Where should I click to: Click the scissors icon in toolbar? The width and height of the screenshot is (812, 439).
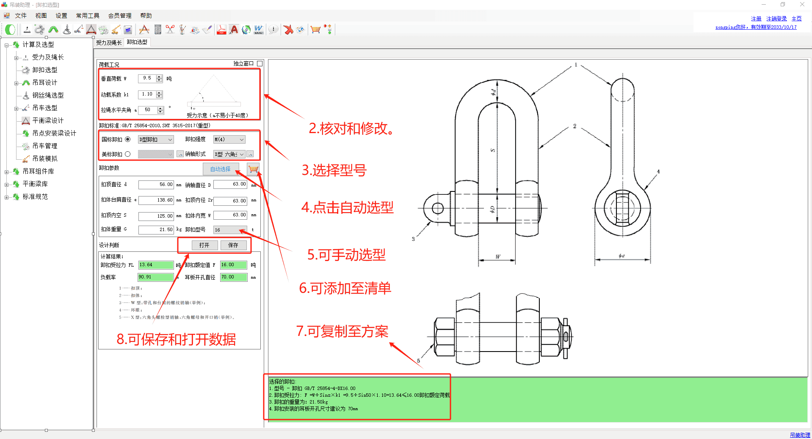click(170, 30)
